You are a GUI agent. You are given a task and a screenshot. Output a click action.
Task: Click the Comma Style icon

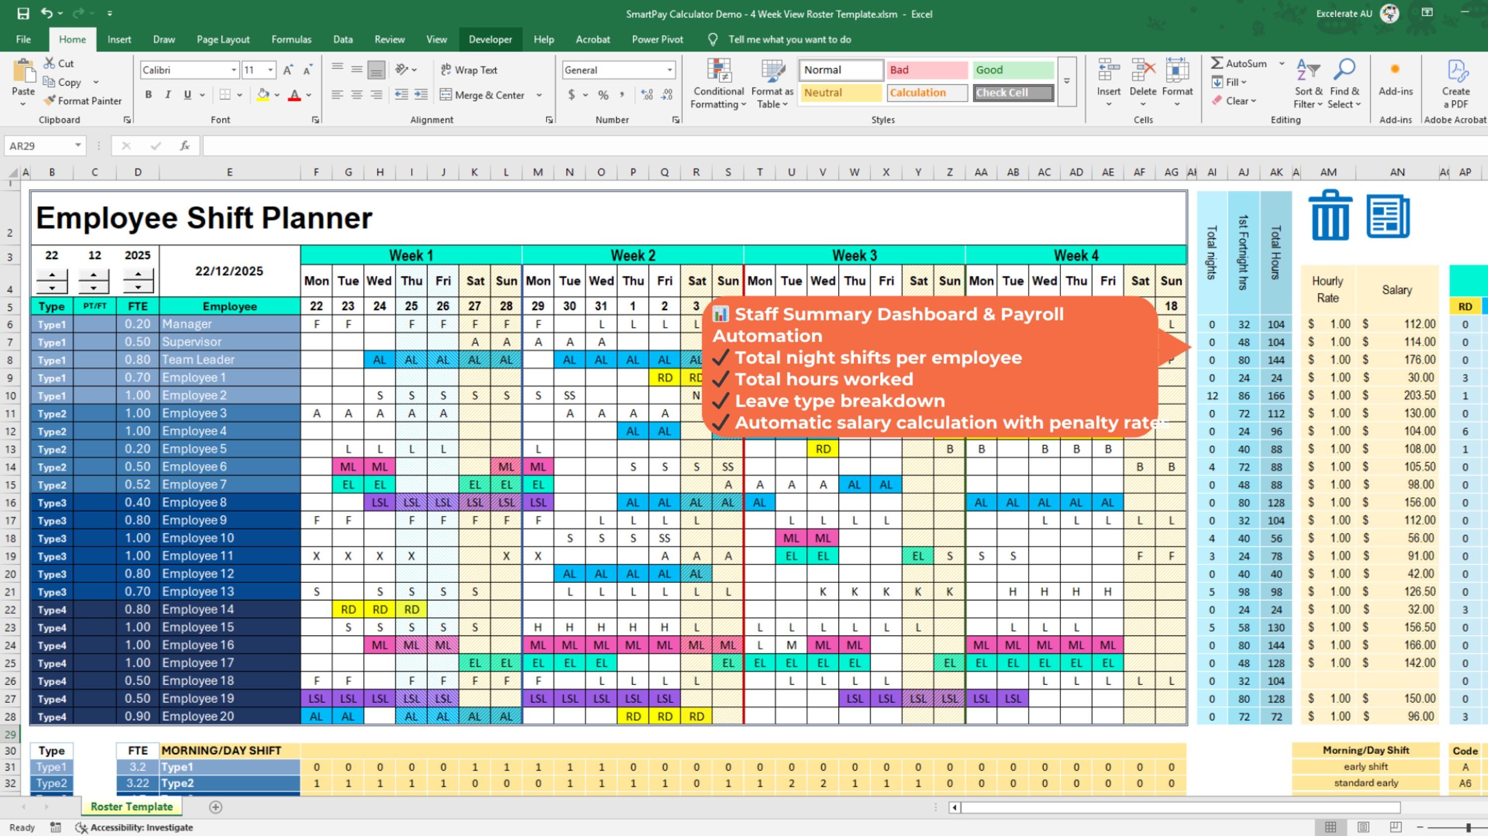(x=622, y=95)
